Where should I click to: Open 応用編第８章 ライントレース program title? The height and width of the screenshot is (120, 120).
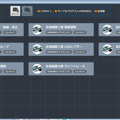tap(65, 66)
